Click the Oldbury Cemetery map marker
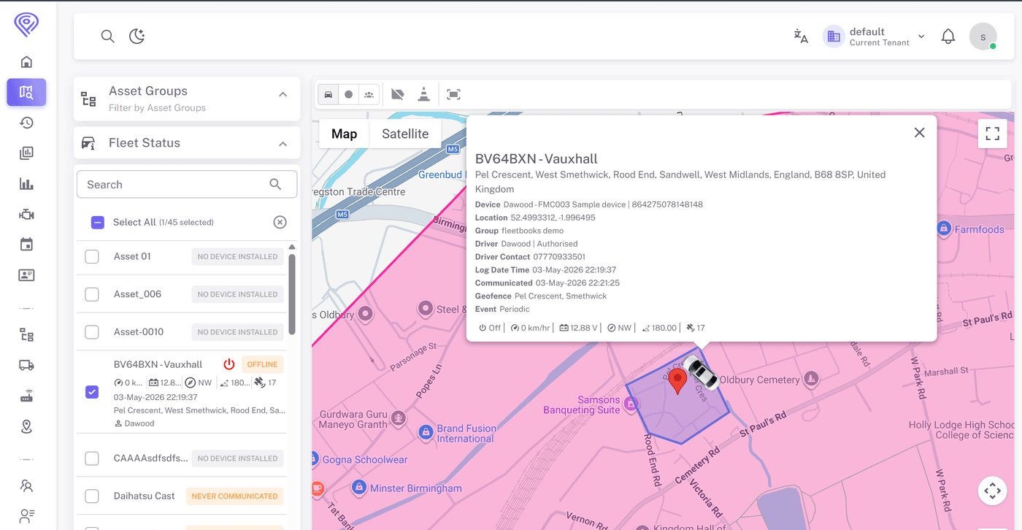Viewport: 1022px width, 530px height. [811, 379]
